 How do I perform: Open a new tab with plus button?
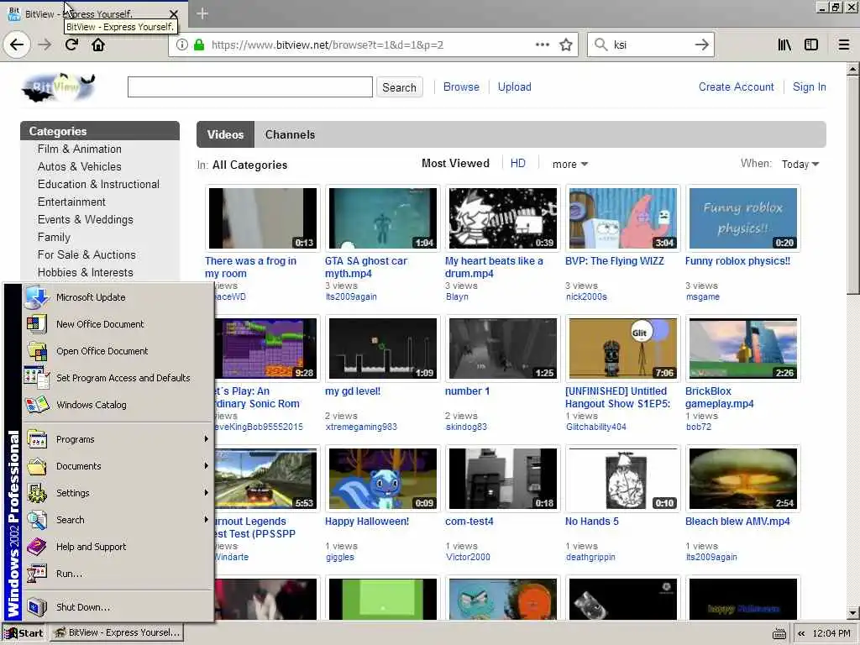point(202,13)
